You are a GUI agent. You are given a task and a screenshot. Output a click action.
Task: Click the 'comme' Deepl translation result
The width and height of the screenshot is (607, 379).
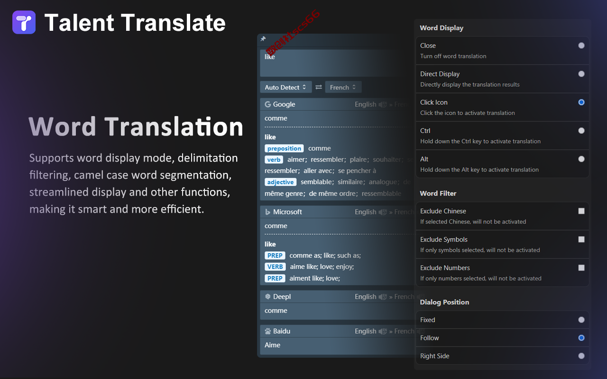coord(276,311)
